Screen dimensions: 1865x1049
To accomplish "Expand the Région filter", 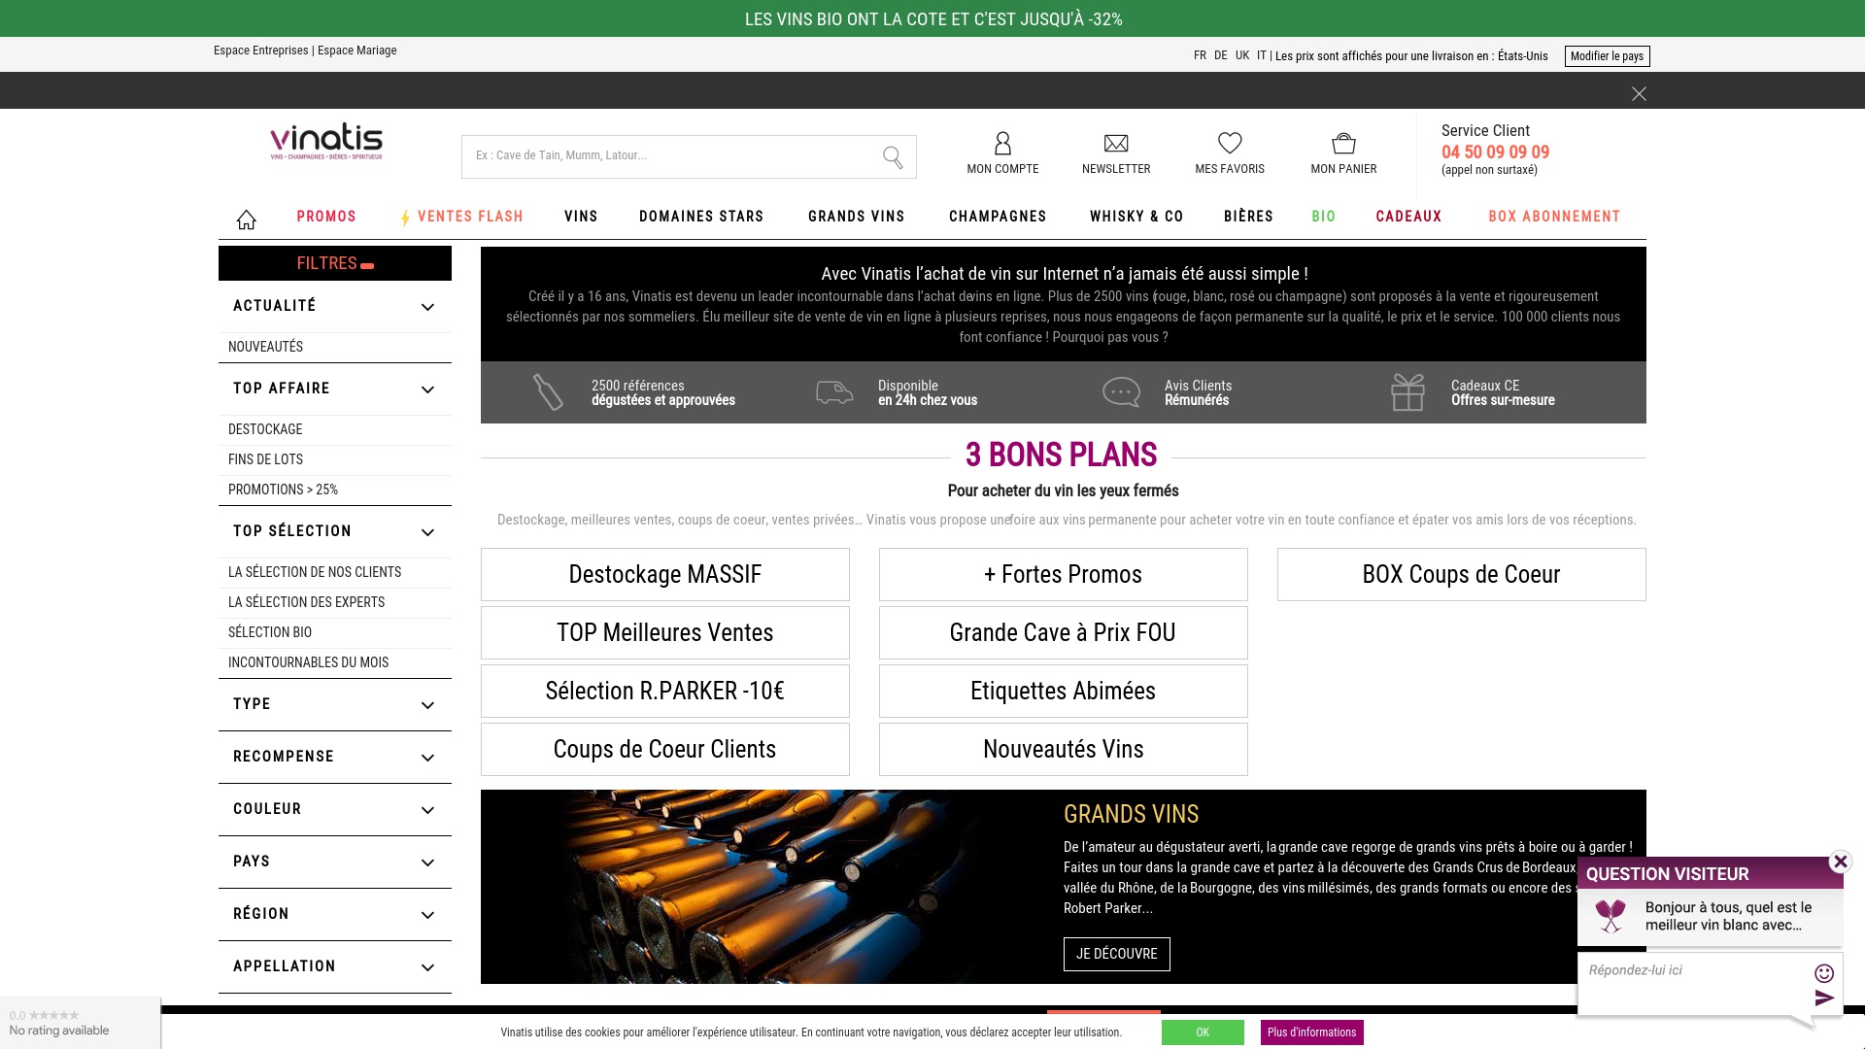I will [x=335, y=915].
